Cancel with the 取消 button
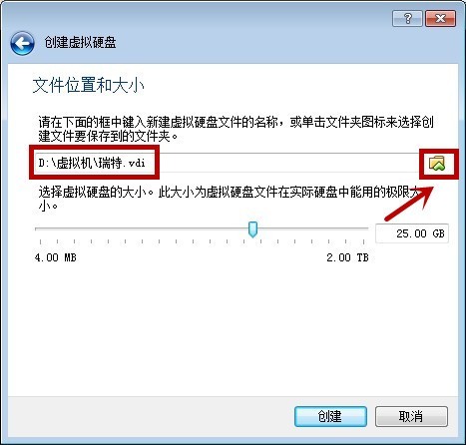The image size is (466, 445). [411, 416]
